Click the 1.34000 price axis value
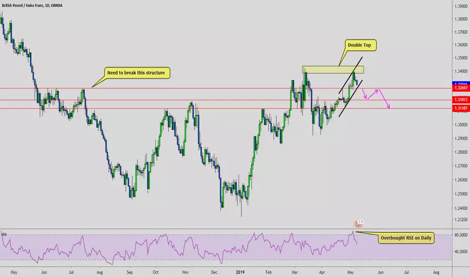Screen dimensions: 470x277 pos(461,72)
